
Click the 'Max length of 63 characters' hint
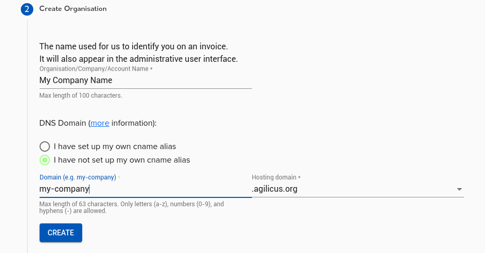(x=132, y=207)
